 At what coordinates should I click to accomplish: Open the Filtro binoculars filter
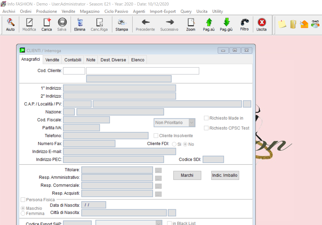click(244, 24)
